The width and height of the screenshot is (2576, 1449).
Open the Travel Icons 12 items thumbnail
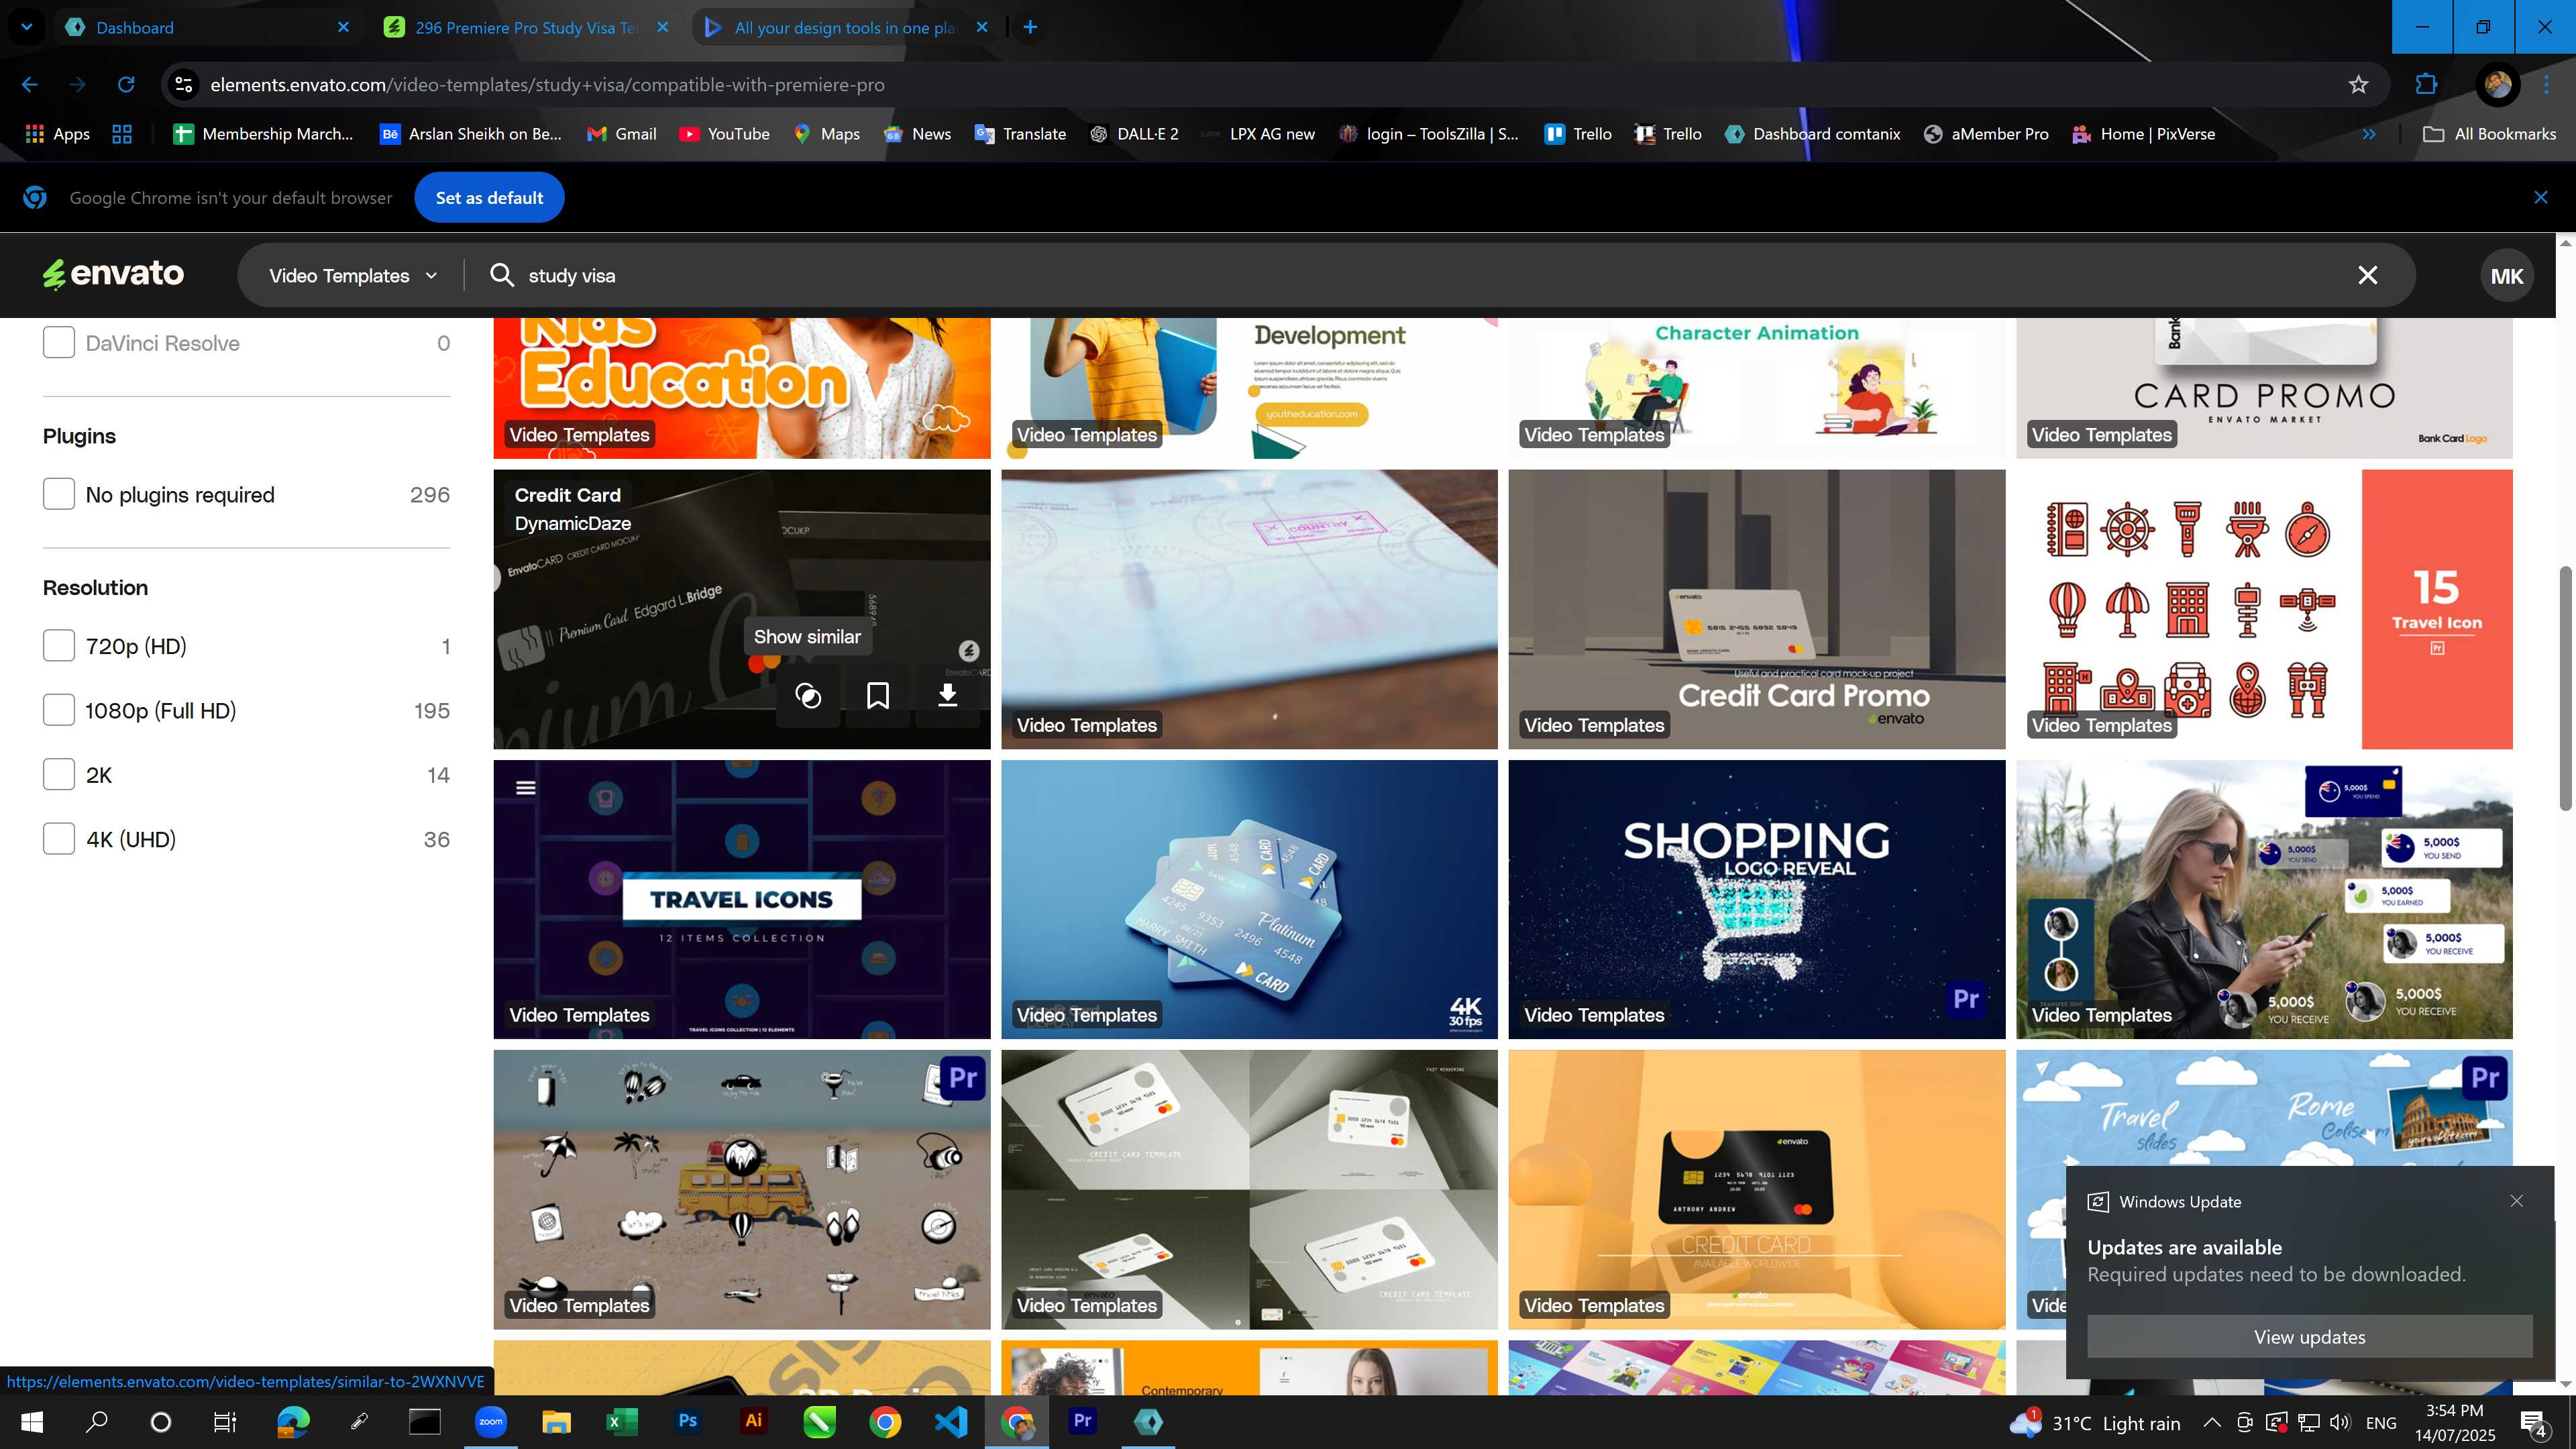(741, 899)
